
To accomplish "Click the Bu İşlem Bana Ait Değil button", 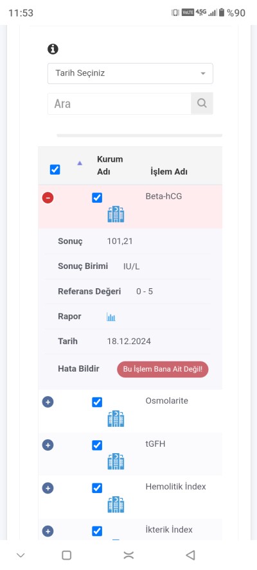I will click(x=163, y=369).
